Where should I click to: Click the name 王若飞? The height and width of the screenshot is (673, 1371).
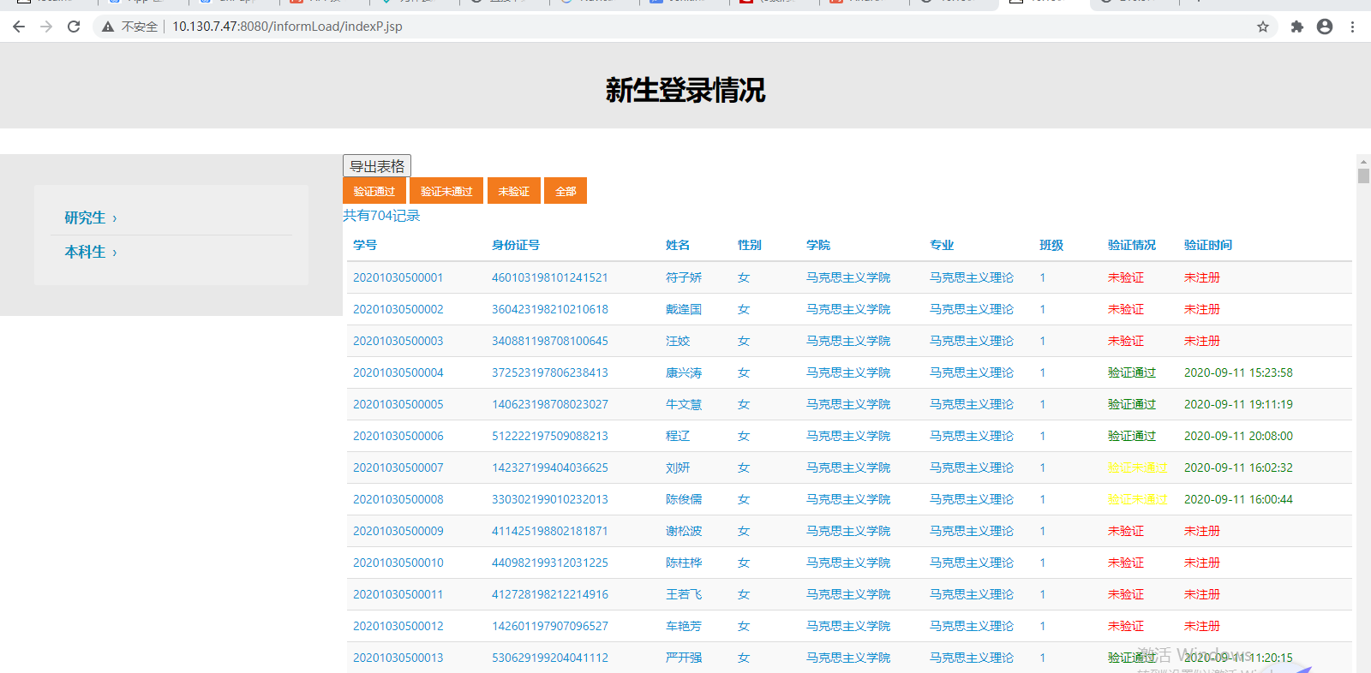[684, 594]
